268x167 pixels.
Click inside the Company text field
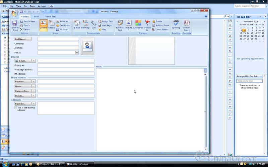(x=58, y=44)
